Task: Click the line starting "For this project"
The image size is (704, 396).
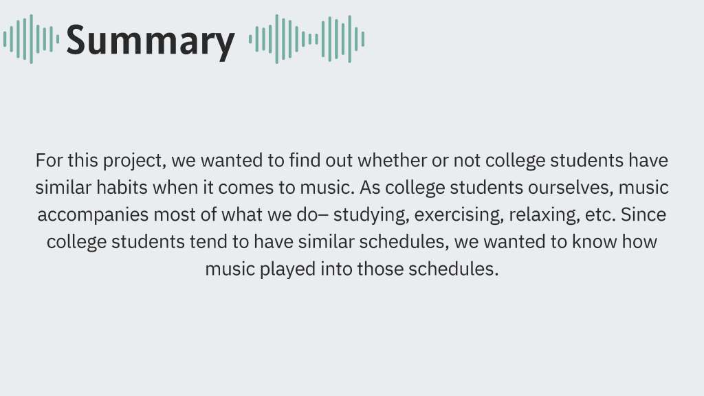Action: point(352,161)
